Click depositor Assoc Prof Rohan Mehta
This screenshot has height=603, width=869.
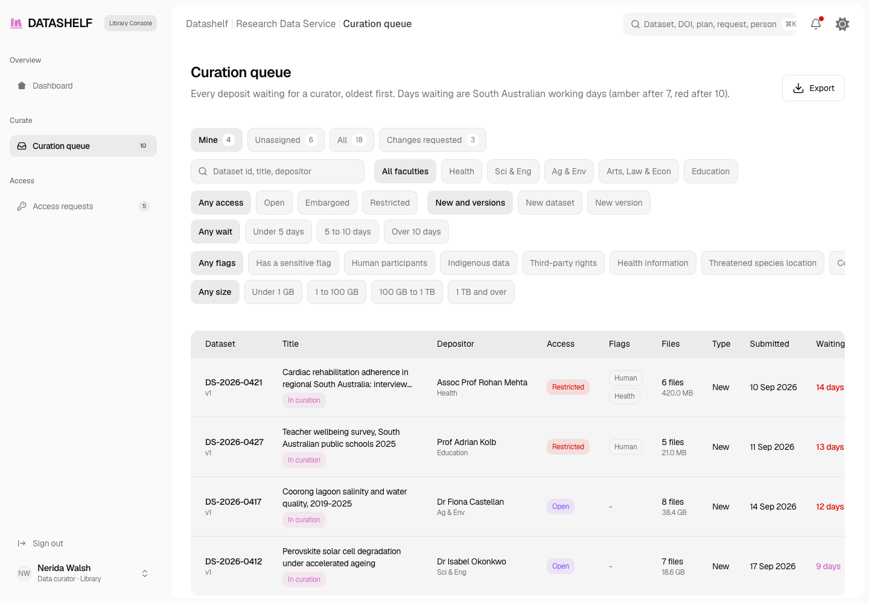point(482,382)
